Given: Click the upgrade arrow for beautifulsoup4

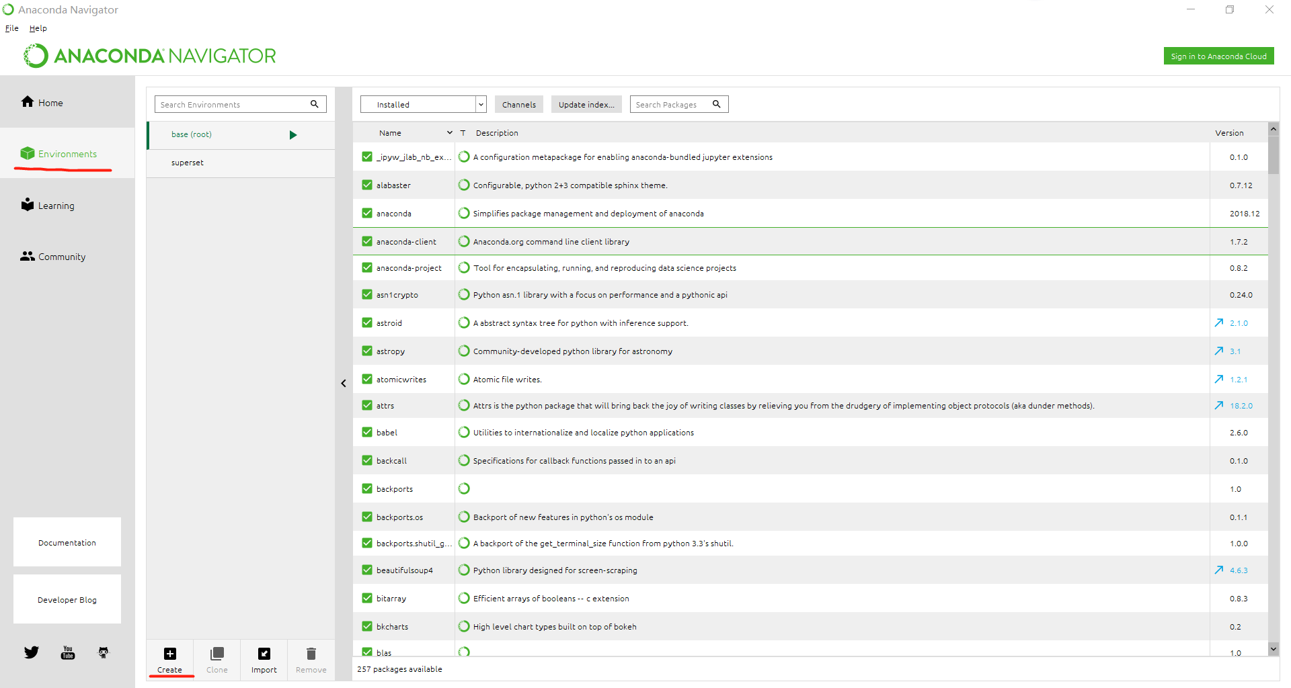Looking at the screenshot, I should tap(1219, 570).
